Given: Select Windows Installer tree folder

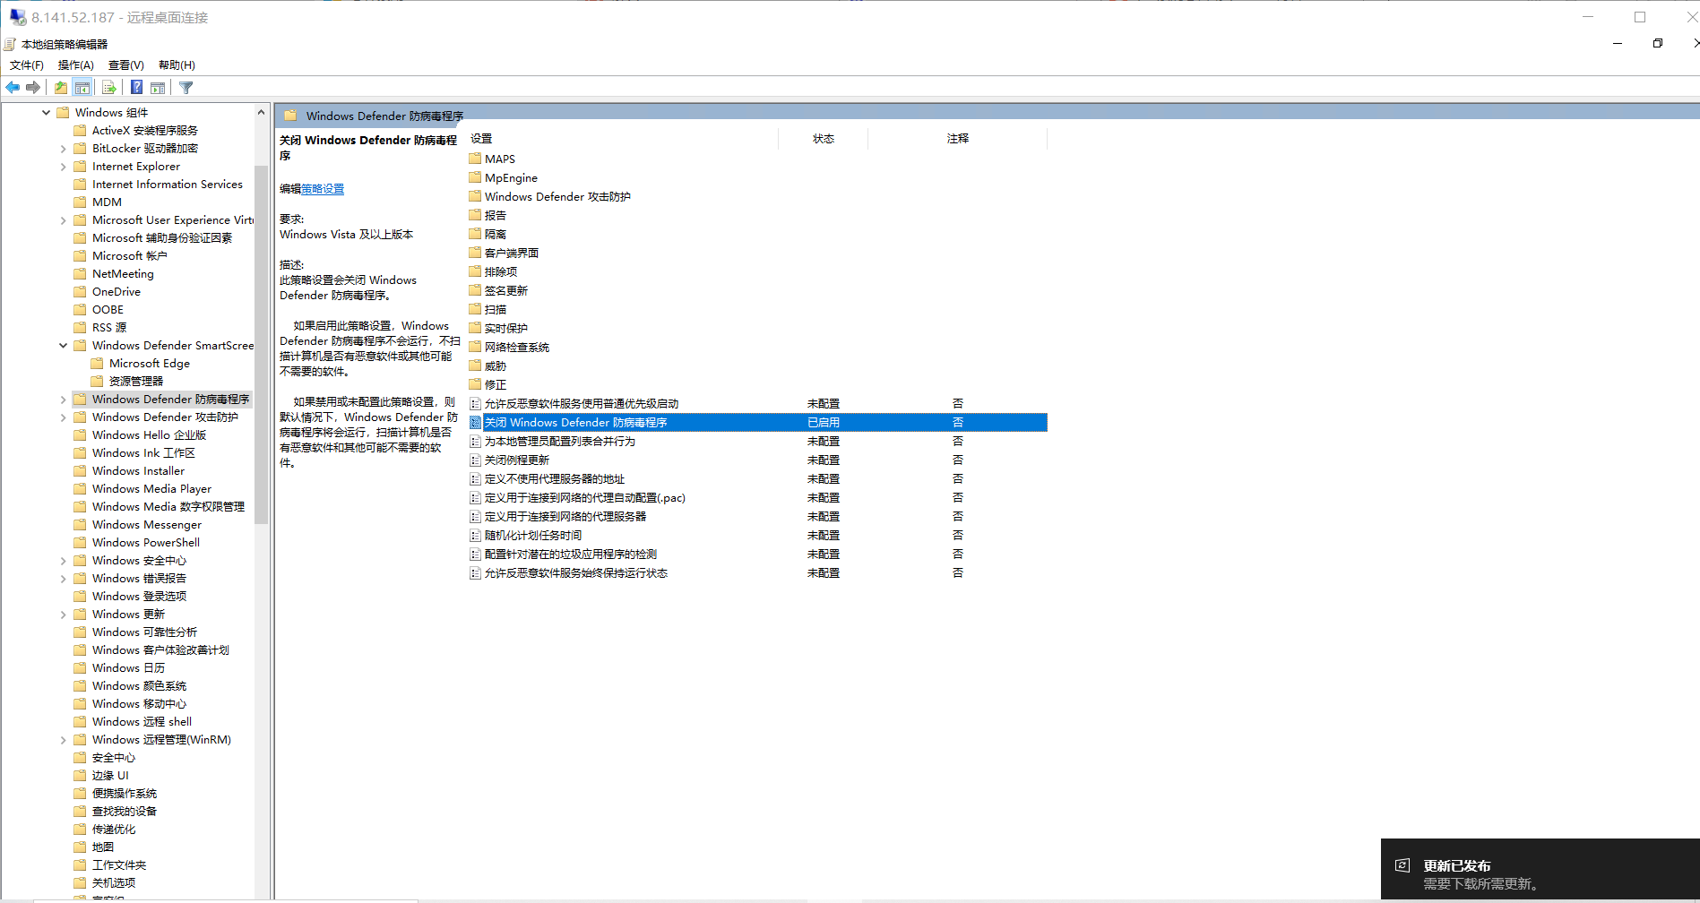Looking at the screenshot, I should tap(138, 471).
